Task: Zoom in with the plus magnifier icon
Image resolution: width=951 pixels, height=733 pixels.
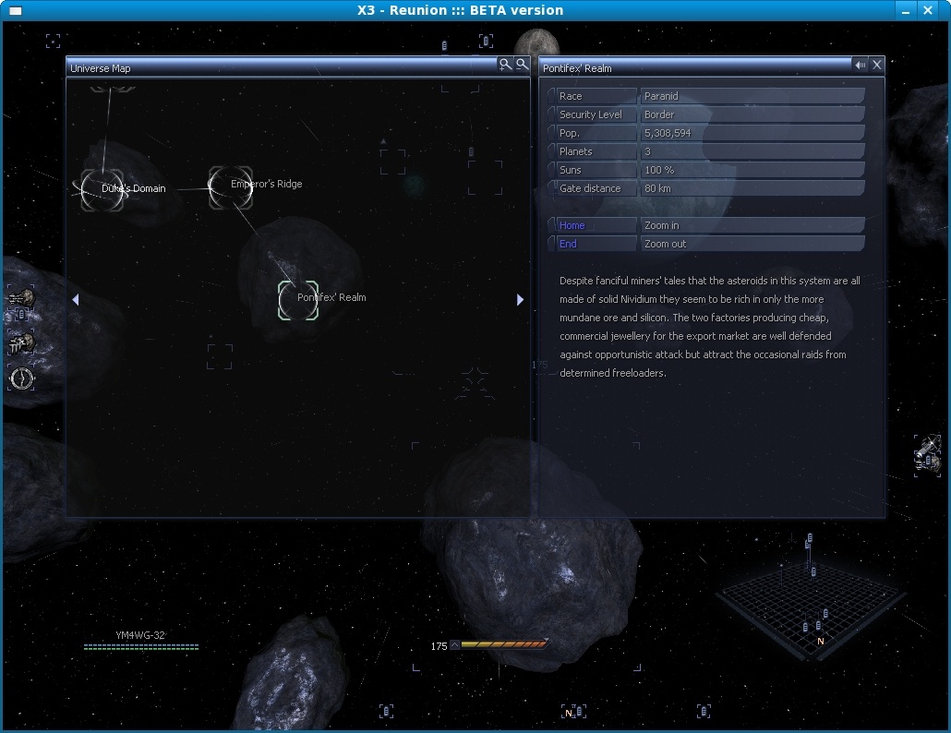Action: point(505,65)
